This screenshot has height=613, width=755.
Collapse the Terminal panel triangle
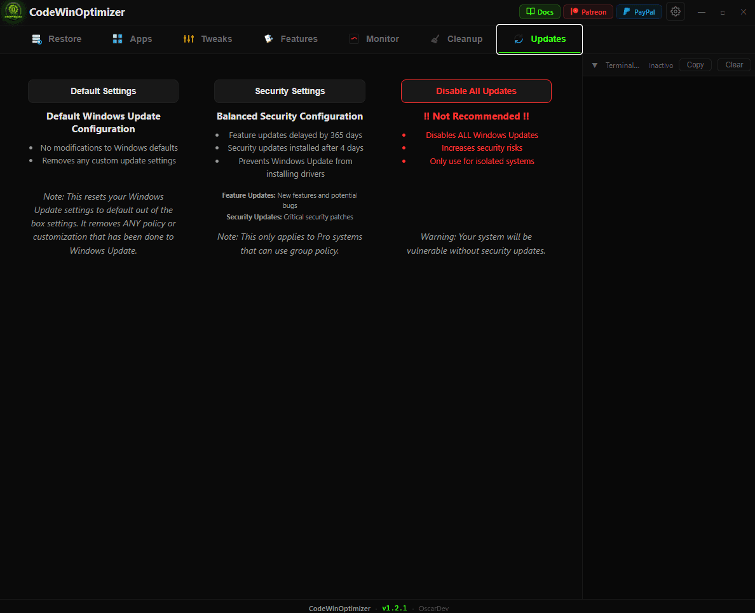coord(595,65)
